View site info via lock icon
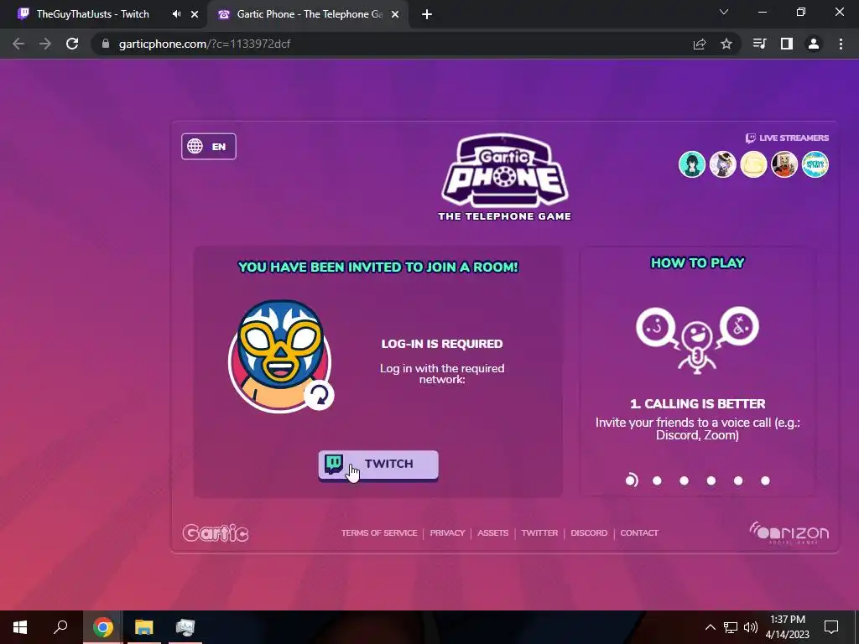 coord(106,44)
